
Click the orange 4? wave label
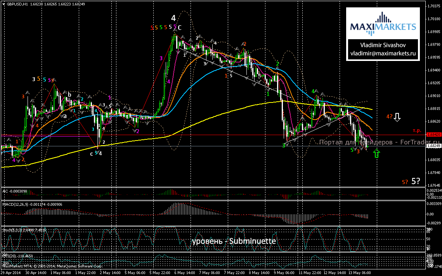click(389, 116)
